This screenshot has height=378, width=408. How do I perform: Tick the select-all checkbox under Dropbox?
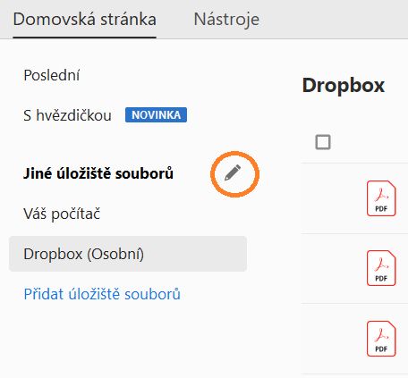point(323,142)
